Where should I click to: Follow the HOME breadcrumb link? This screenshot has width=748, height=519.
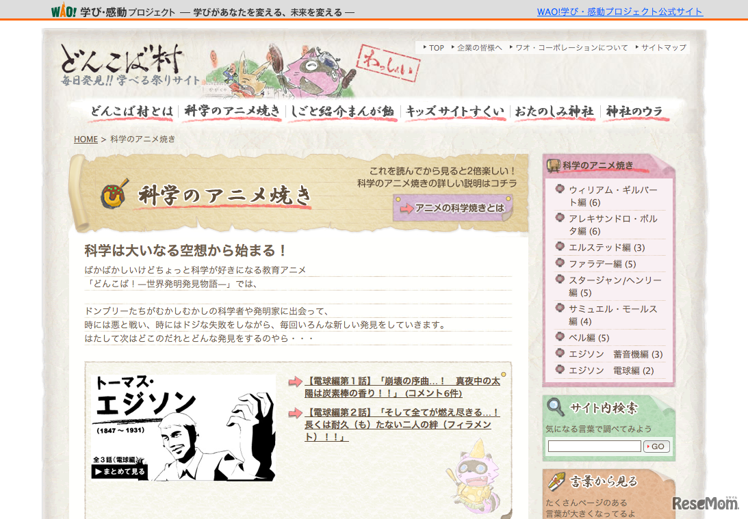pos(85,139)
